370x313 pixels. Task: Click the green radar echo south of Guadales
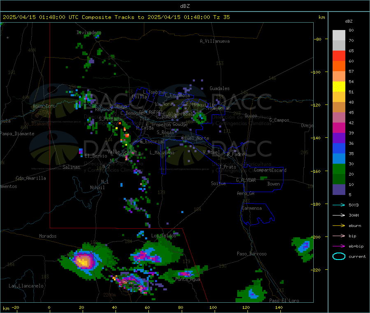[x=200, y=117]
